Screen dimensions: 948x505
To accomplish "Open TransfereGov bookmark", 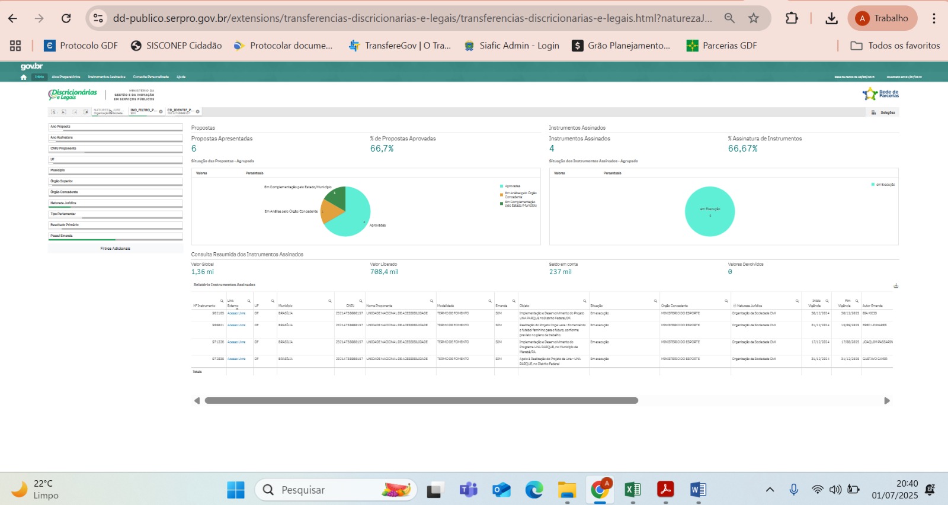I will tap(399, 46).
